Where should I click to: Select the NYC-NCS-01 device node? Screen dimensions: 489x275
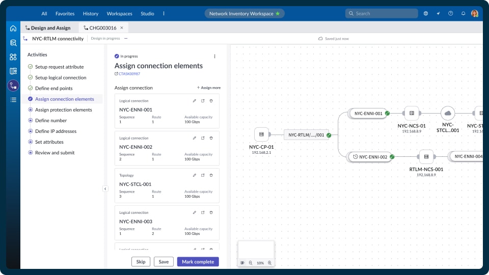(x=412, y=113)
